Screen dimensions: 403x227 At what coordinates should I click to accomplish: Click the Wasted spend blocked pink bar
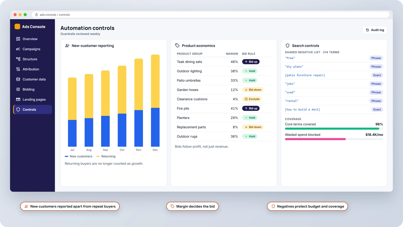(315, 139)
